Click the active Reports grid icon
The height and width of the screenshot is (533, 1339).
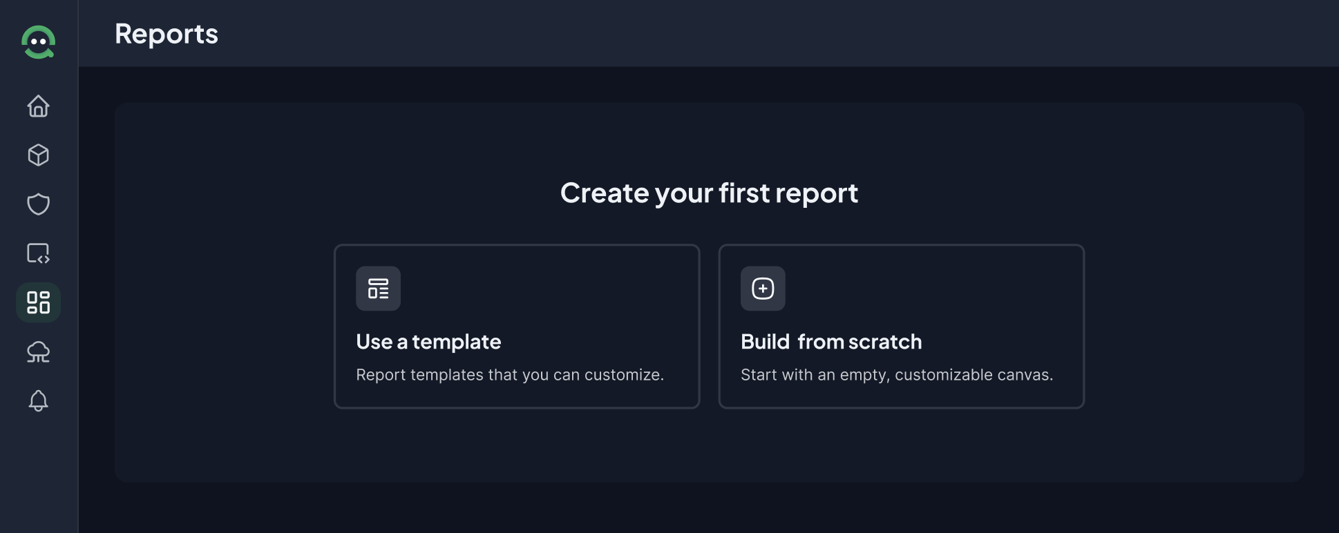39,302
